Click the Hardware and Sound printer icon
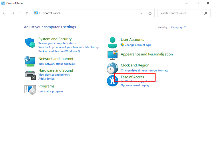Viewport: 213px width, 152px height. (30, 75)
